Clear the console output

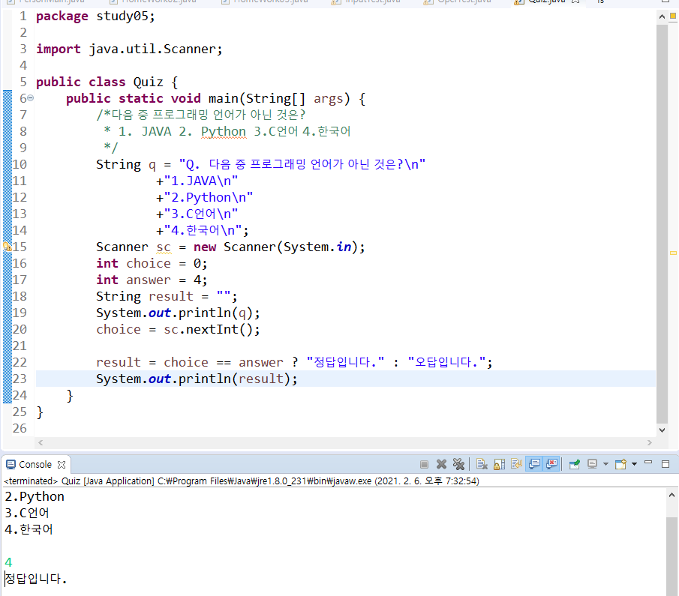(x=482, y=464)
